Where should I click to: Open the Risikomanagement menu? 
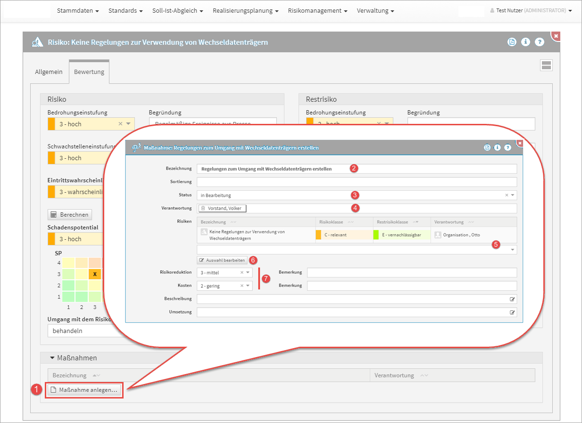(317, 10)
